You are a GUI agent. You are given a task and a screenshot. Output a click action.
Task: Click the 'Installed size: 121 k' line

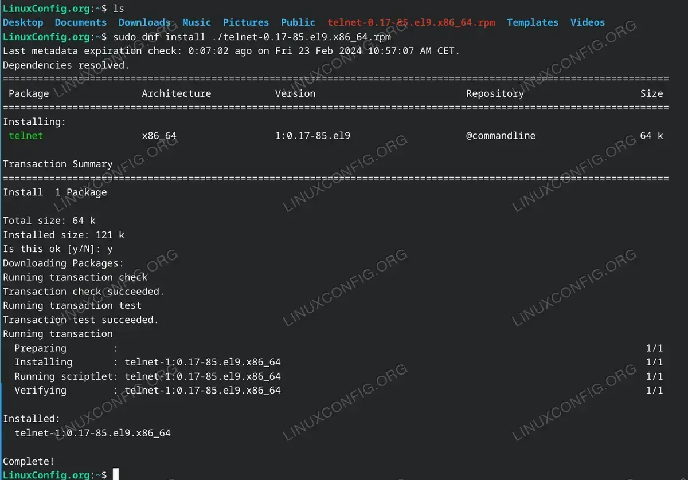[64, 235]
